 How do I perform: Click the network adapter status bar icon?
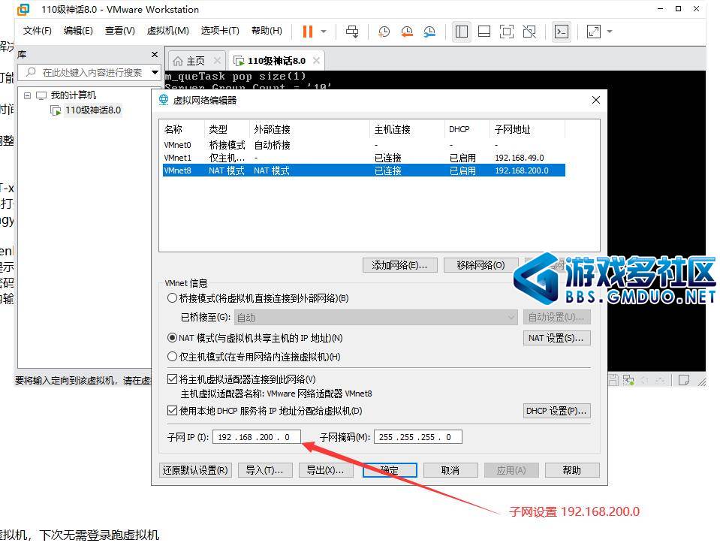(628, 380)
